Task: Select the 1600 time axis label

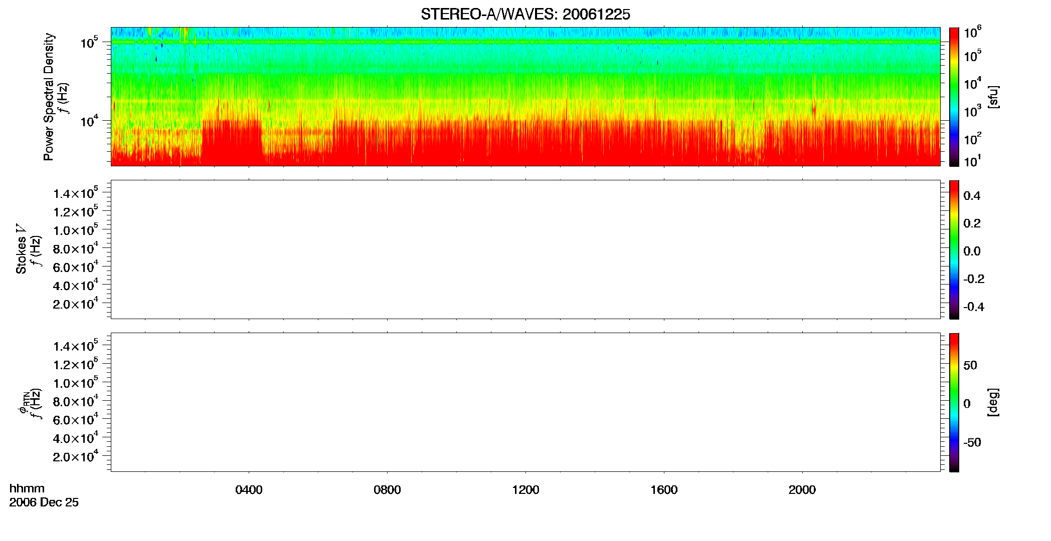Action: (664, 490)
